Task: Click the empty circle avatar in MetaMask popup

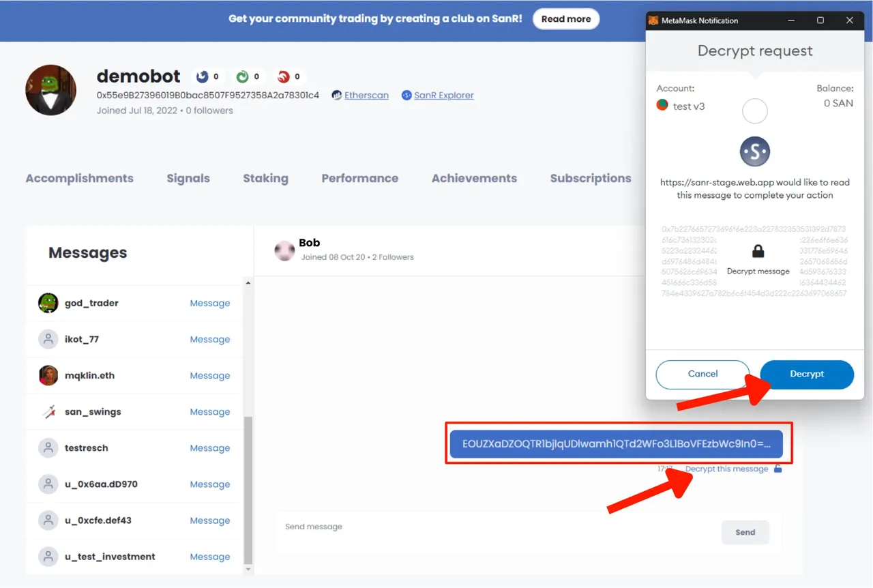Action: point(755,111)
